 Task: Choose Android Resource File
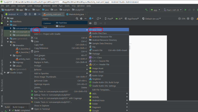pos(109,37)
